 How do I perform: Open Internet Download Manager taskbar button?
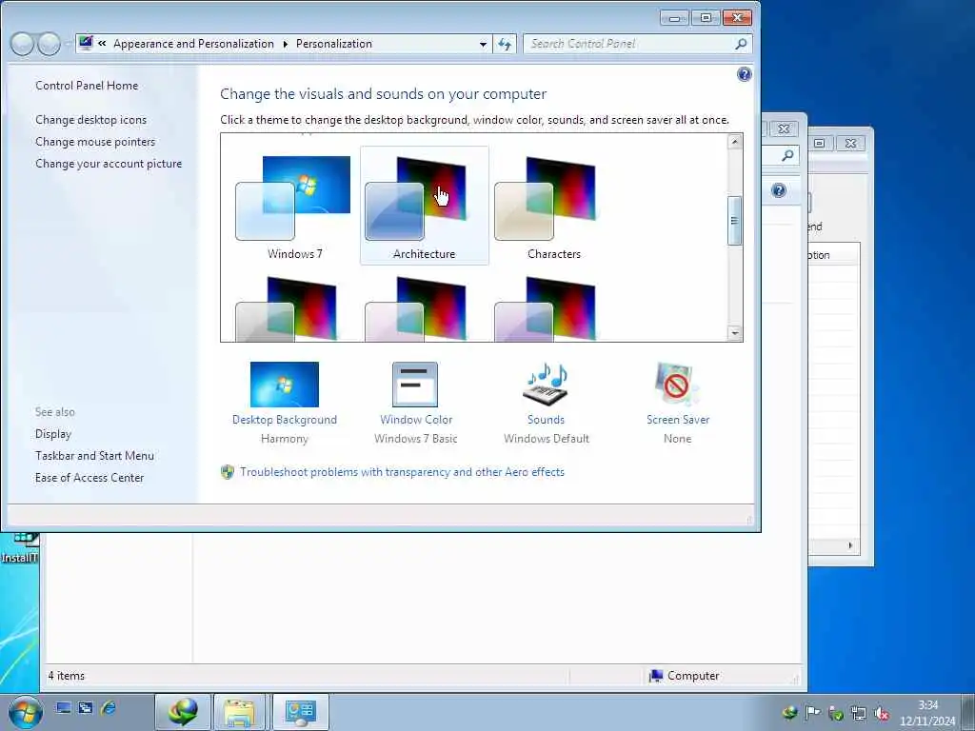[x=183, y=712]
